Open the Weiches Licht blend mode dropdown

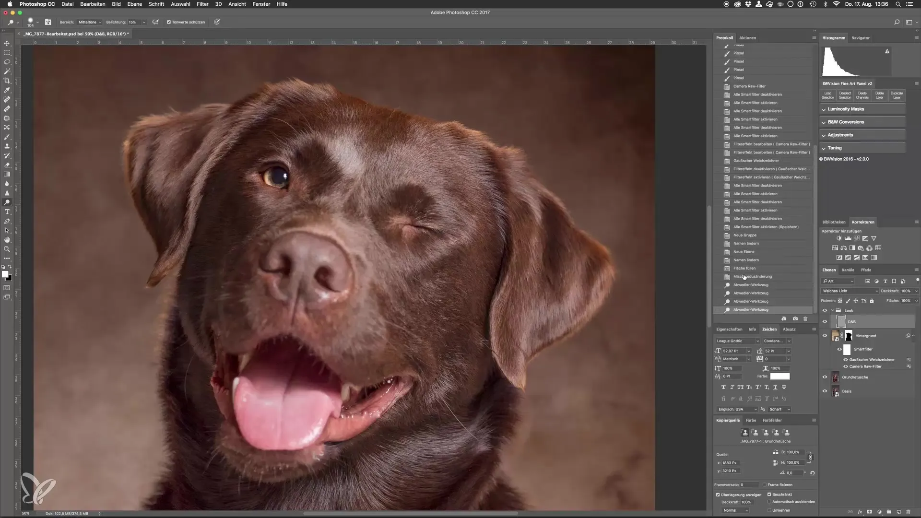[x=850, y=291]
